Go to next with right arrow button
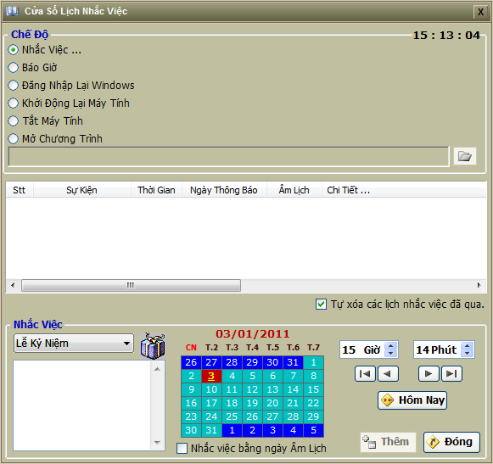 (x=429, y=373)
